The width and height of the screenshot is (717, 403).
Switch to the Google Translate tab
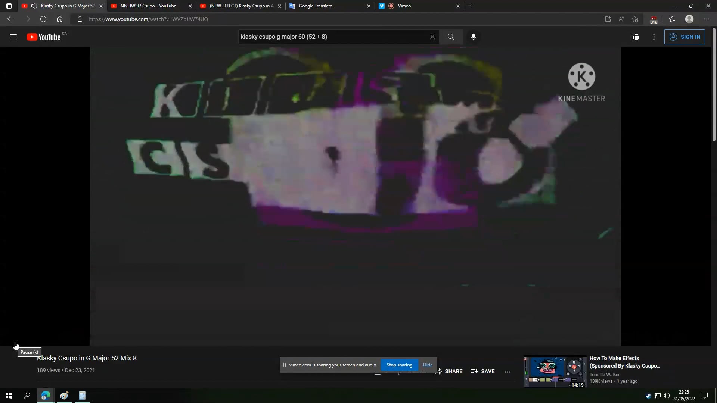coord(316,6)
